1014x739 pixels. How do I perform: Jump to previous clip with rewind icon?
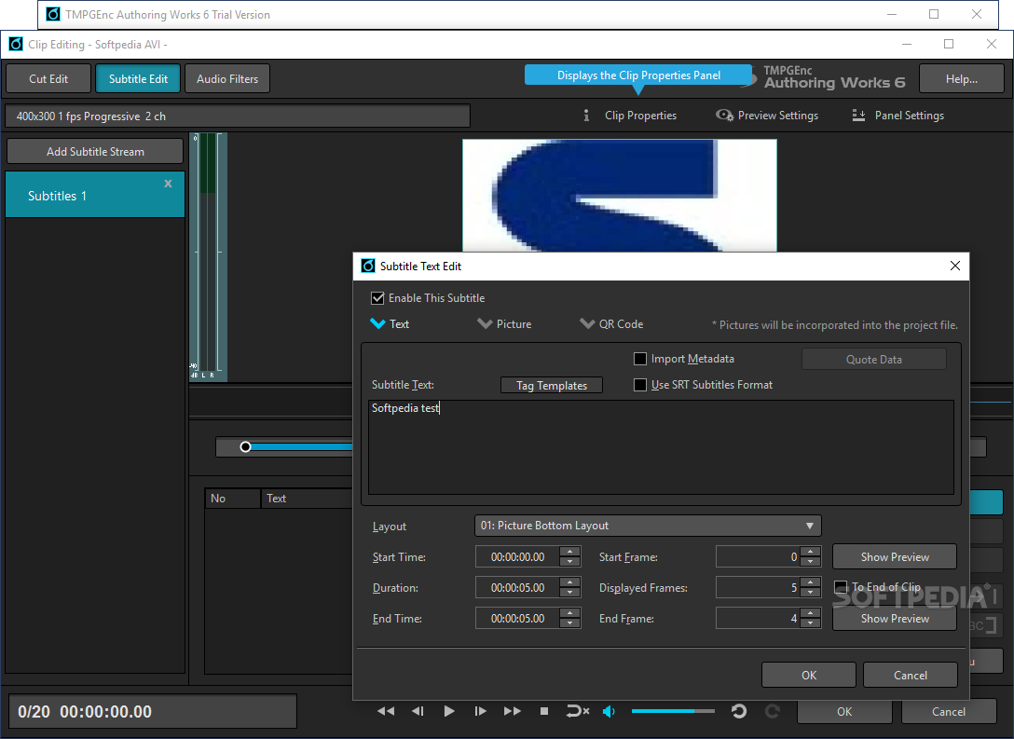386,711
